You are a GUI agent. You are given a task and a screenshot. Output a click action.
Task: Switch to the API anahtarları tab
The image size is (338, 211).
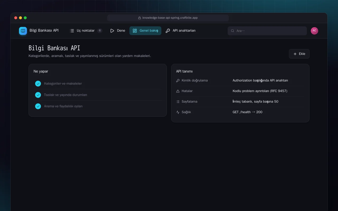(x=181, y=31)
